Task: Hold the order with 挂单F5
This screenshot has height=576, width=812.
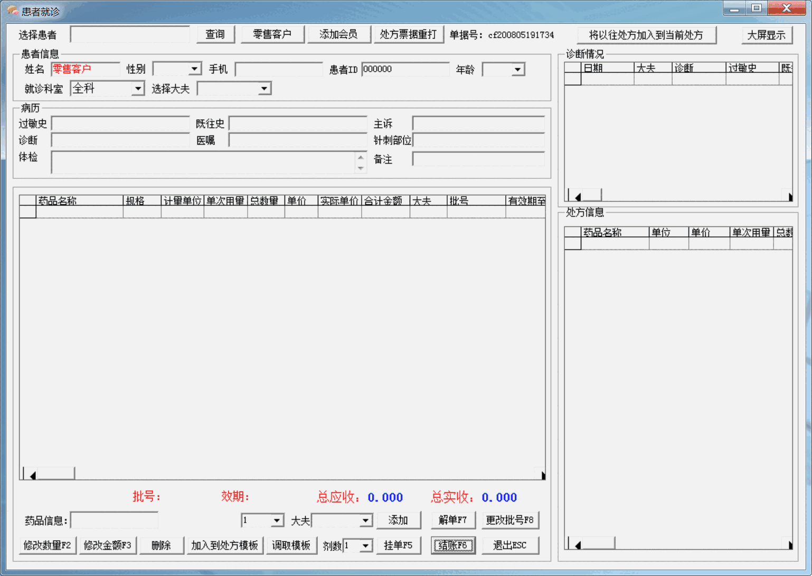Action: [399, 545]
